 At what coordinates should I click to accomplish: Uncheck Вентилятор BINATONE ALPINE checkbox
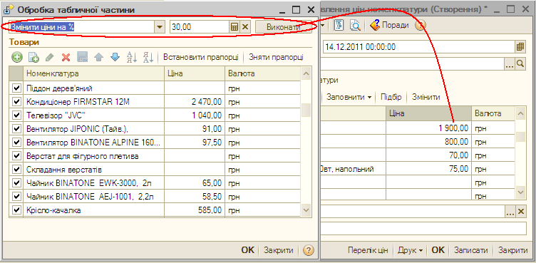point(16,143)
